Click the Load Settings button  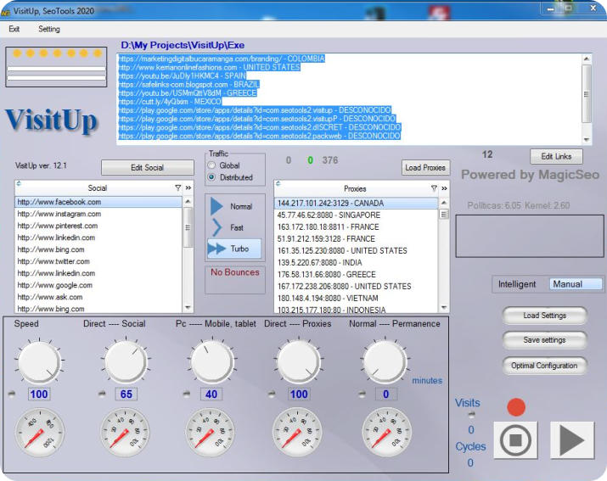tap(545, 316)
